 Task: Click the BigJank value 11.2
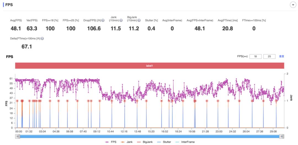(x=134, y=29)
